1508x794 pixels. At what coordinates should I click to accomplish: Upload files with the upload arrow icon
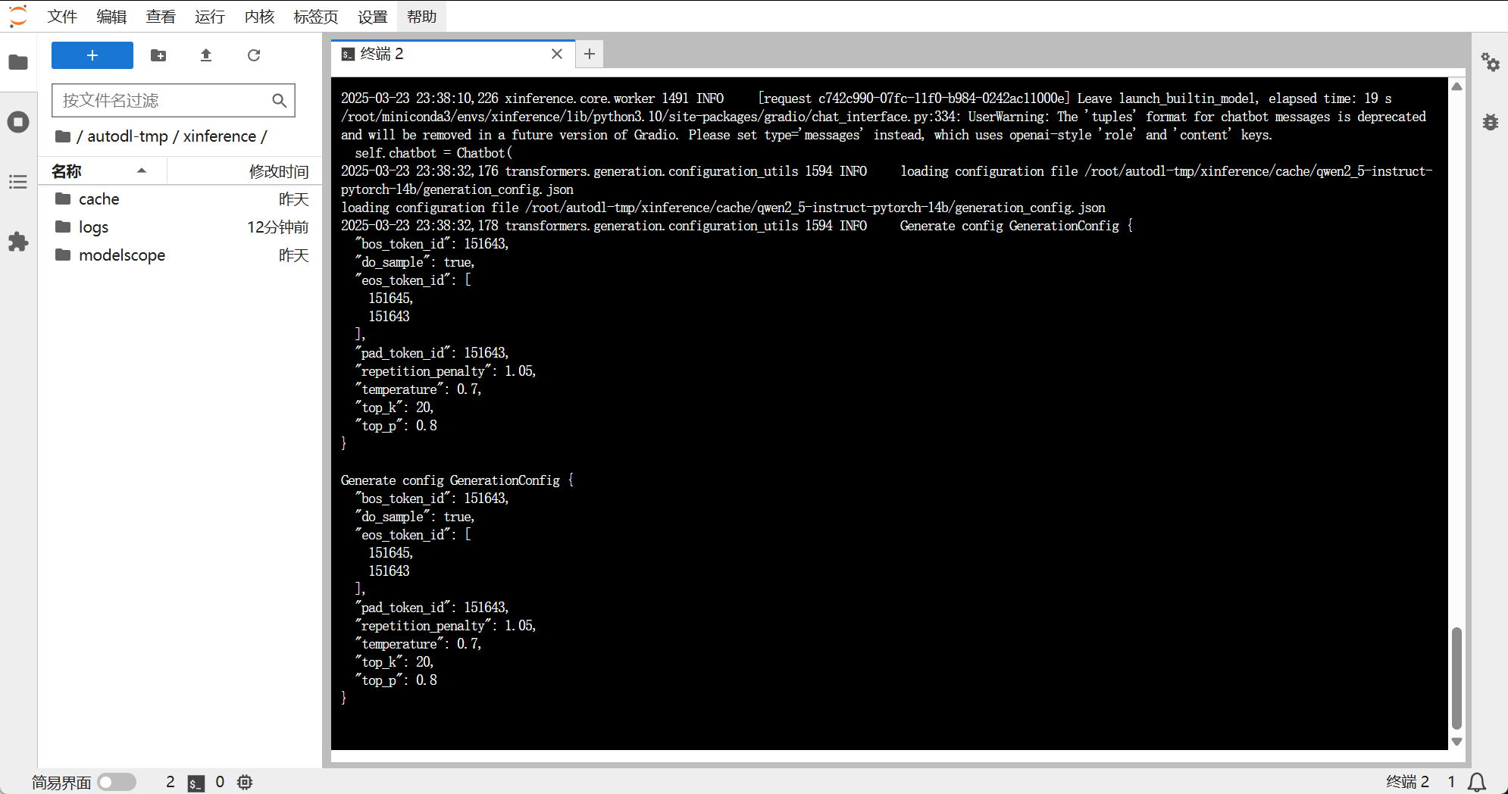click(206, 55)
